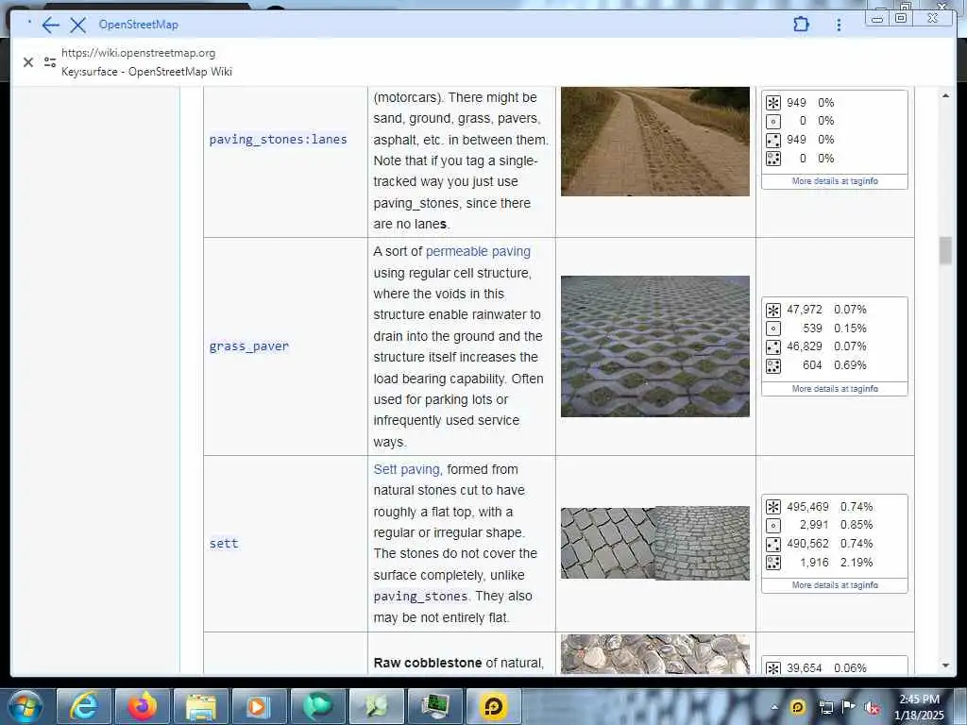Open the site settings tune icon
The width and height of the screenshot is (967, 725).
coord(50,62)
